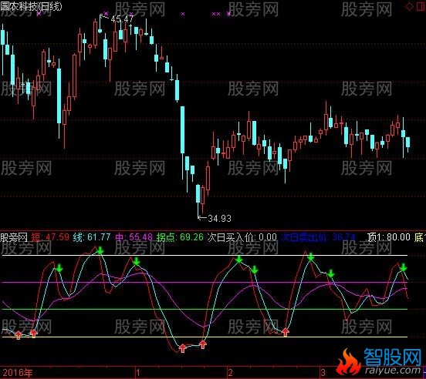Image resolution: width=426 pixels, height=379 pixels.
Task: Select the magenta horizontal line in the indicator
Action: point(205,282)
